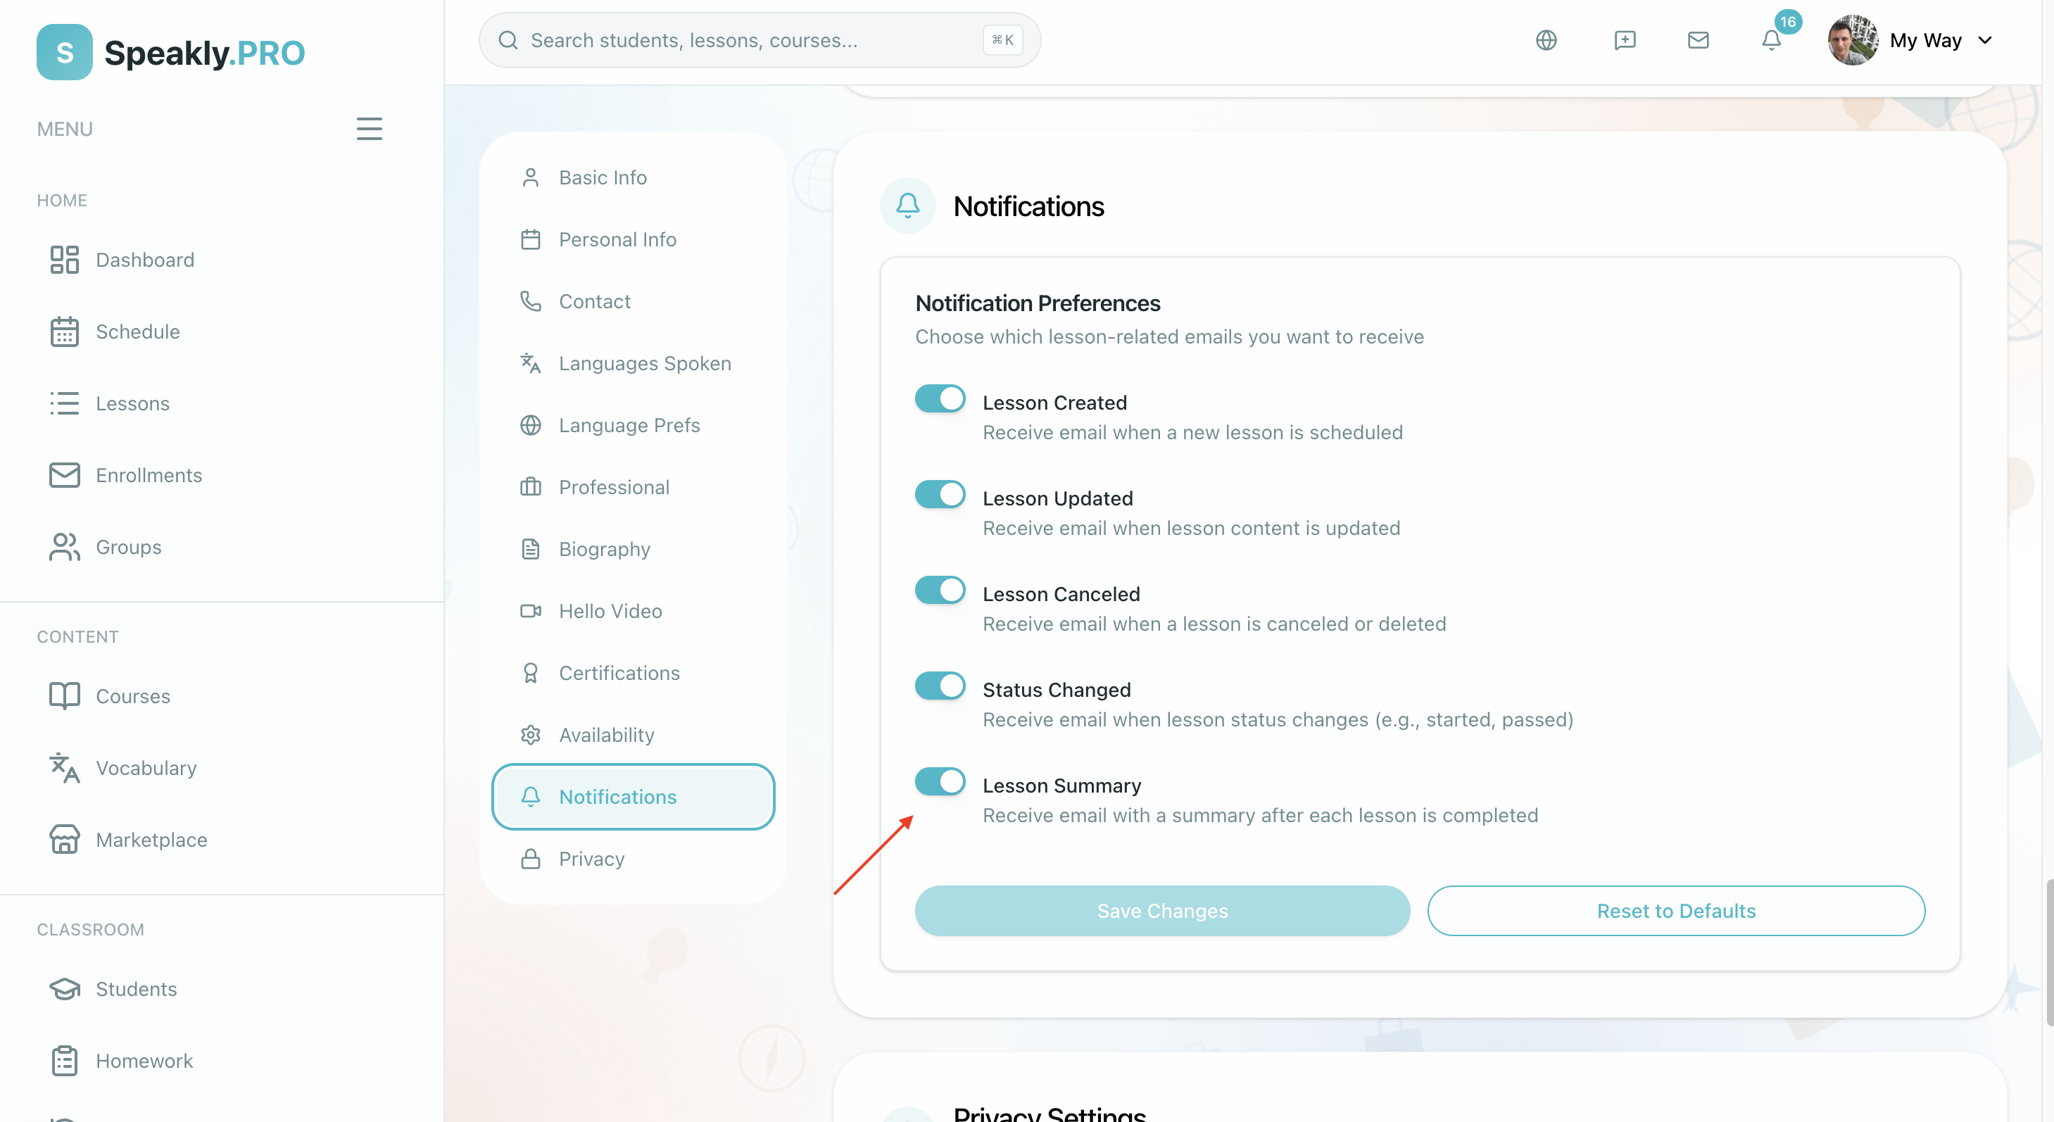
Task: Click the Status Changed label
Action: [x=1057, y=690]
